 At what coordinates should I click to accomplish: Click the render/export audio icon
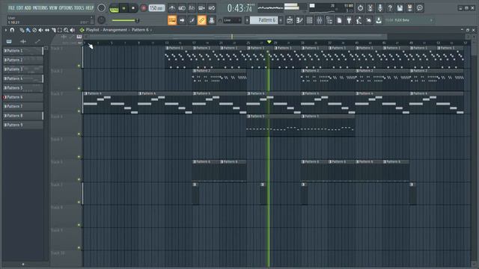click(409, 8)
